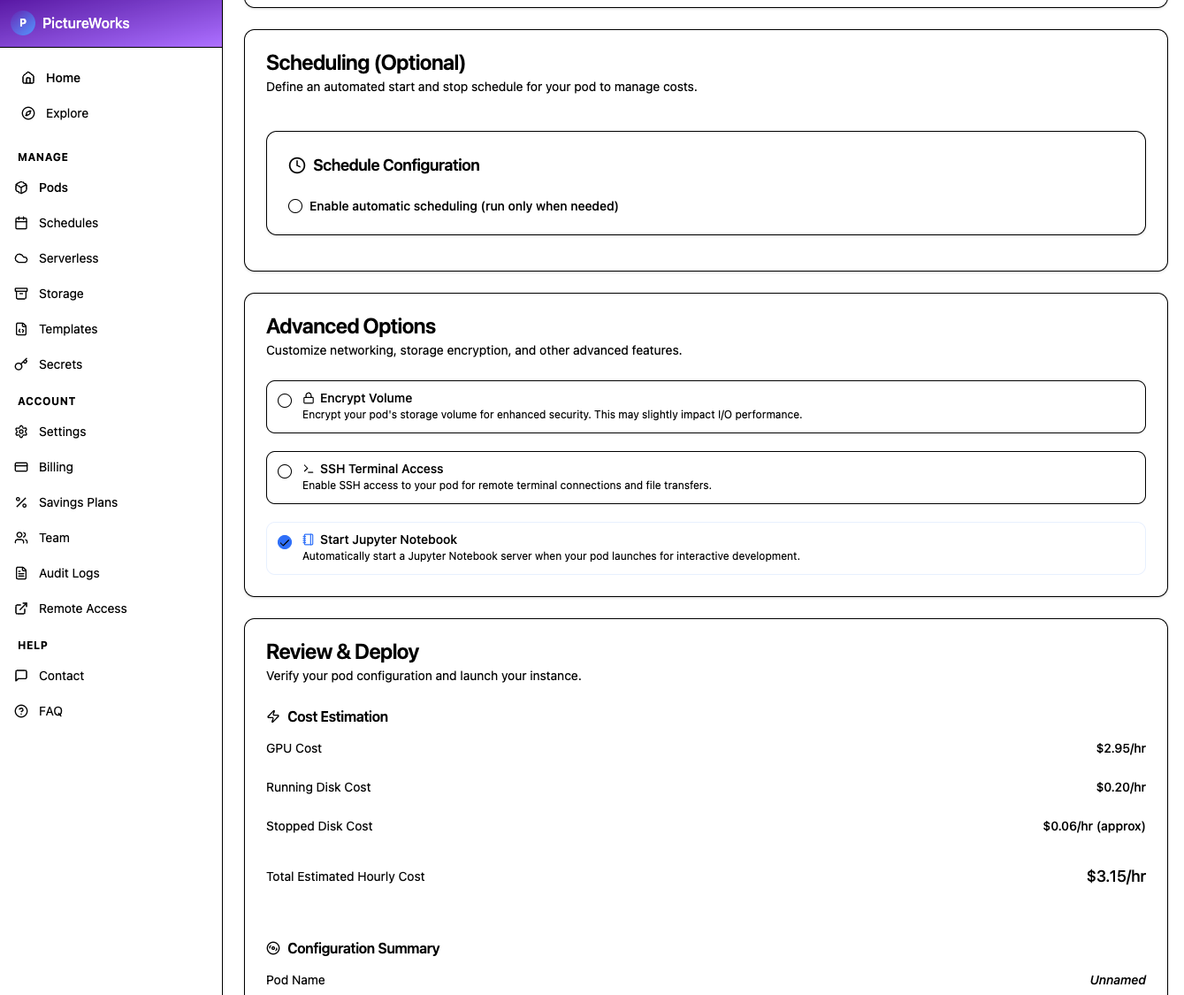Click the Savings Plans percent icon

pos(21,502)
